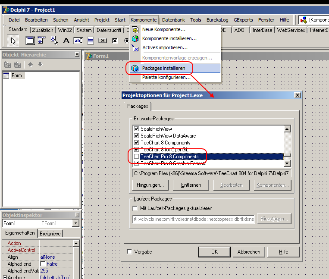Pick the CheckBox component icon
The width and height of the screenshot is (329, 279).
click(115, 41)
